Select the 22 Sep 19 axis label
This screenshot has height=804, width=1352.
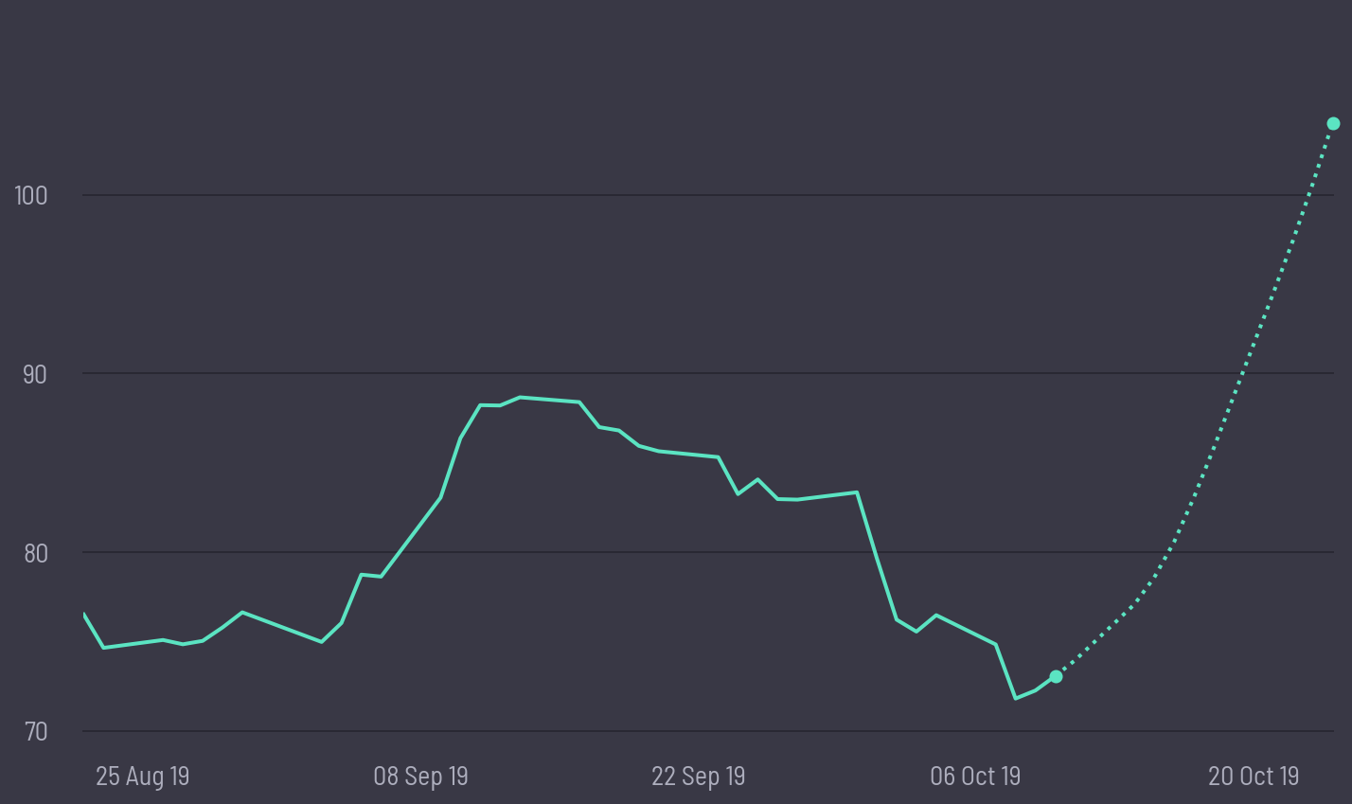pyautogui.click(x=698, y=777)
